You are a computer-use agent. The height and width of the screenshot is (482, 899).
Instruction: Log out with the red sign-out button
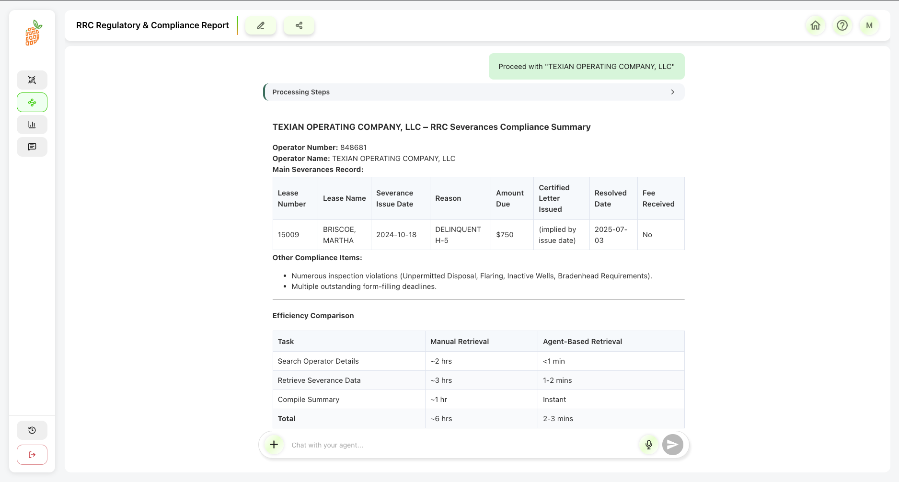(x=32, y=454)
